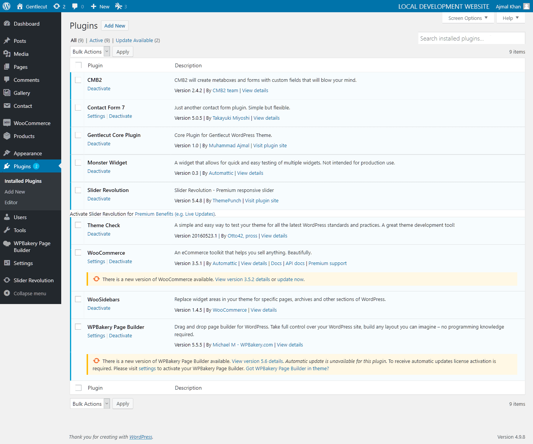Screen dimensions: 533x444
Task: Check the select-all checkbox in table header
Action: tap(78, 65)
